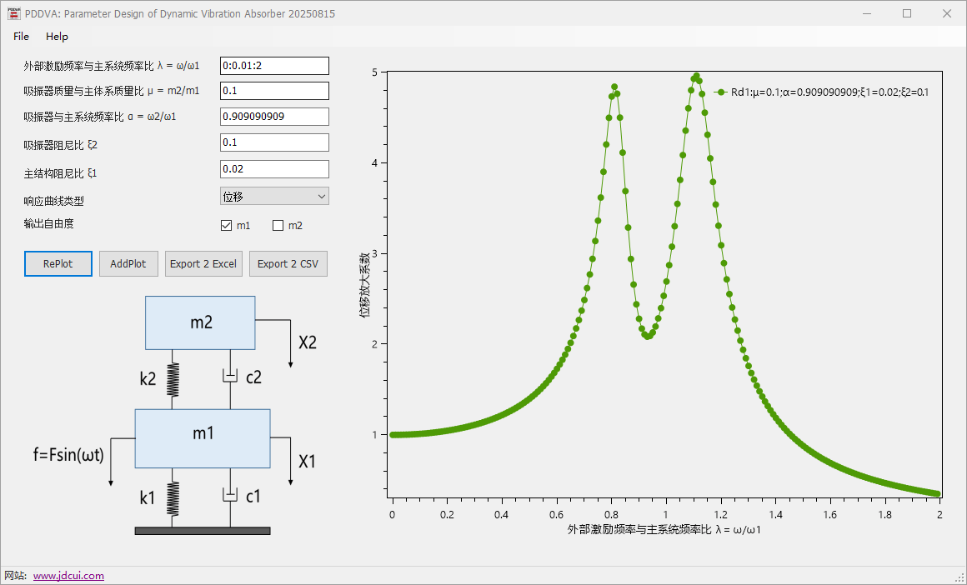The image size is (967, 585).
Task: Maximize the PDDVA window
Action: 907,13
